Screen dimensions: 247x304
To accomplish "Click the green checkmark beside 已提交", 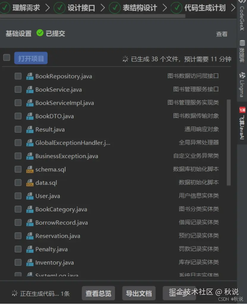I will click(40, 33).
